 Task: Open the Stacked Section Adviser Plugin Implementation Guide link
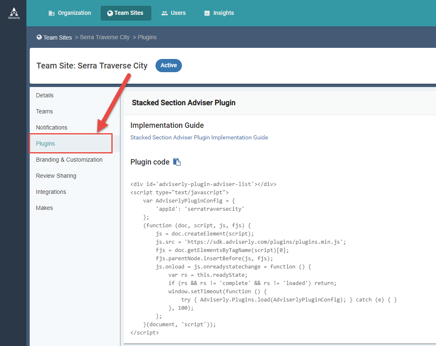coord(199,138)
